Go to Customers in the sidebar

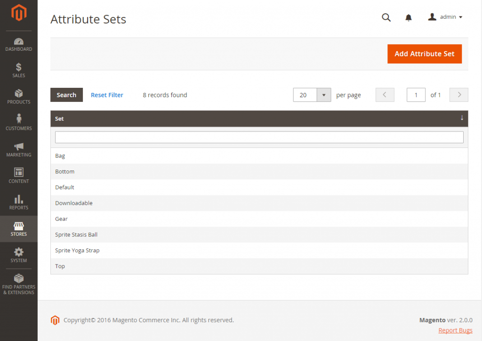click(19, 123)
